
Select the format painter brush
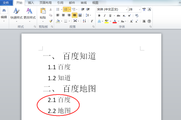[x=51, y=21]
